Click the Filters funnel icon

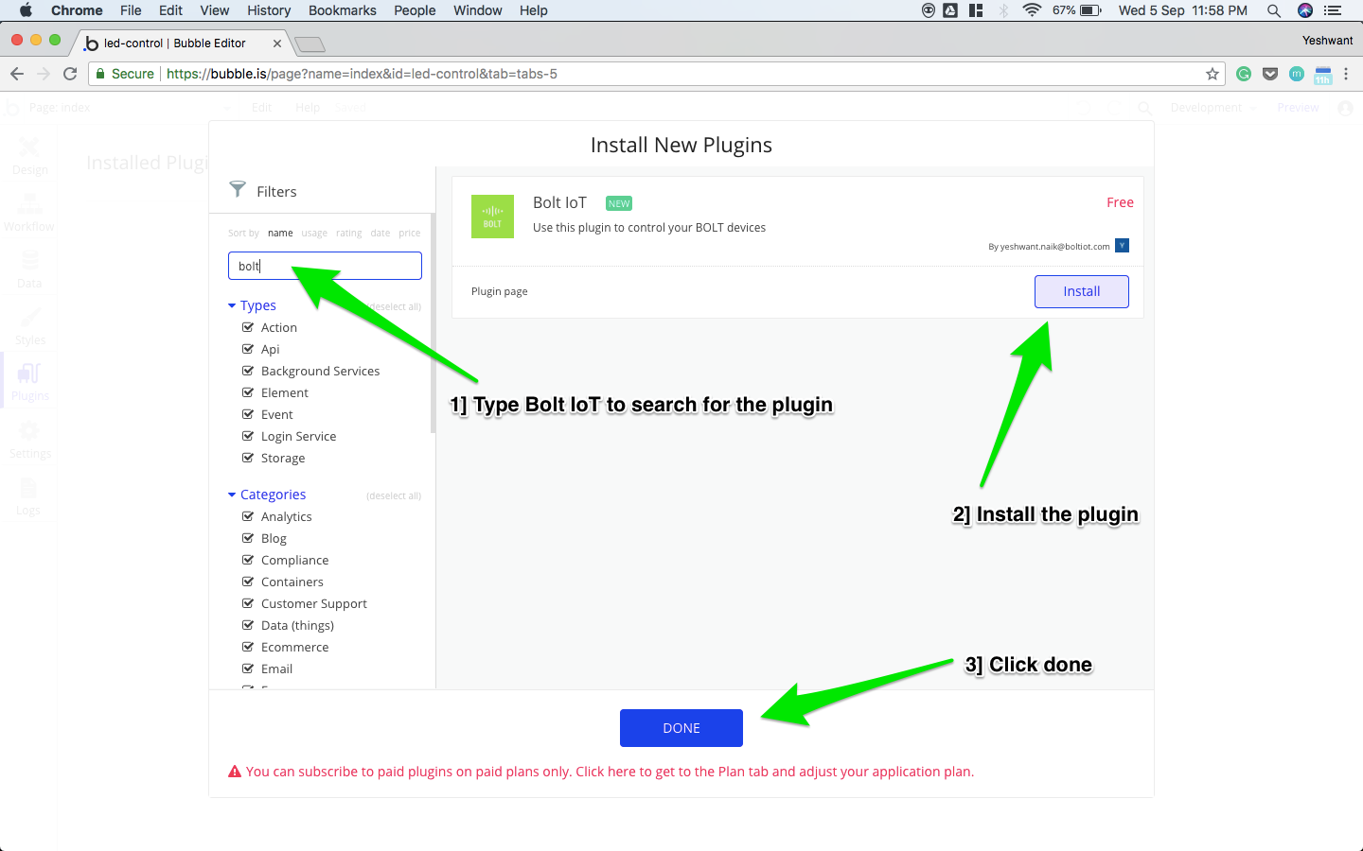click(238, 190)
